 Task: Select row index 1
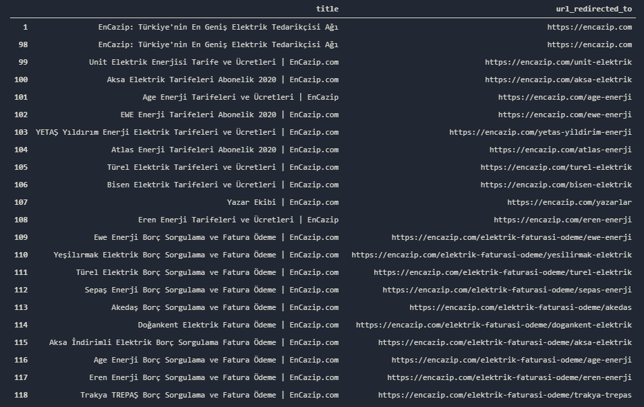[x=25, y=27]
